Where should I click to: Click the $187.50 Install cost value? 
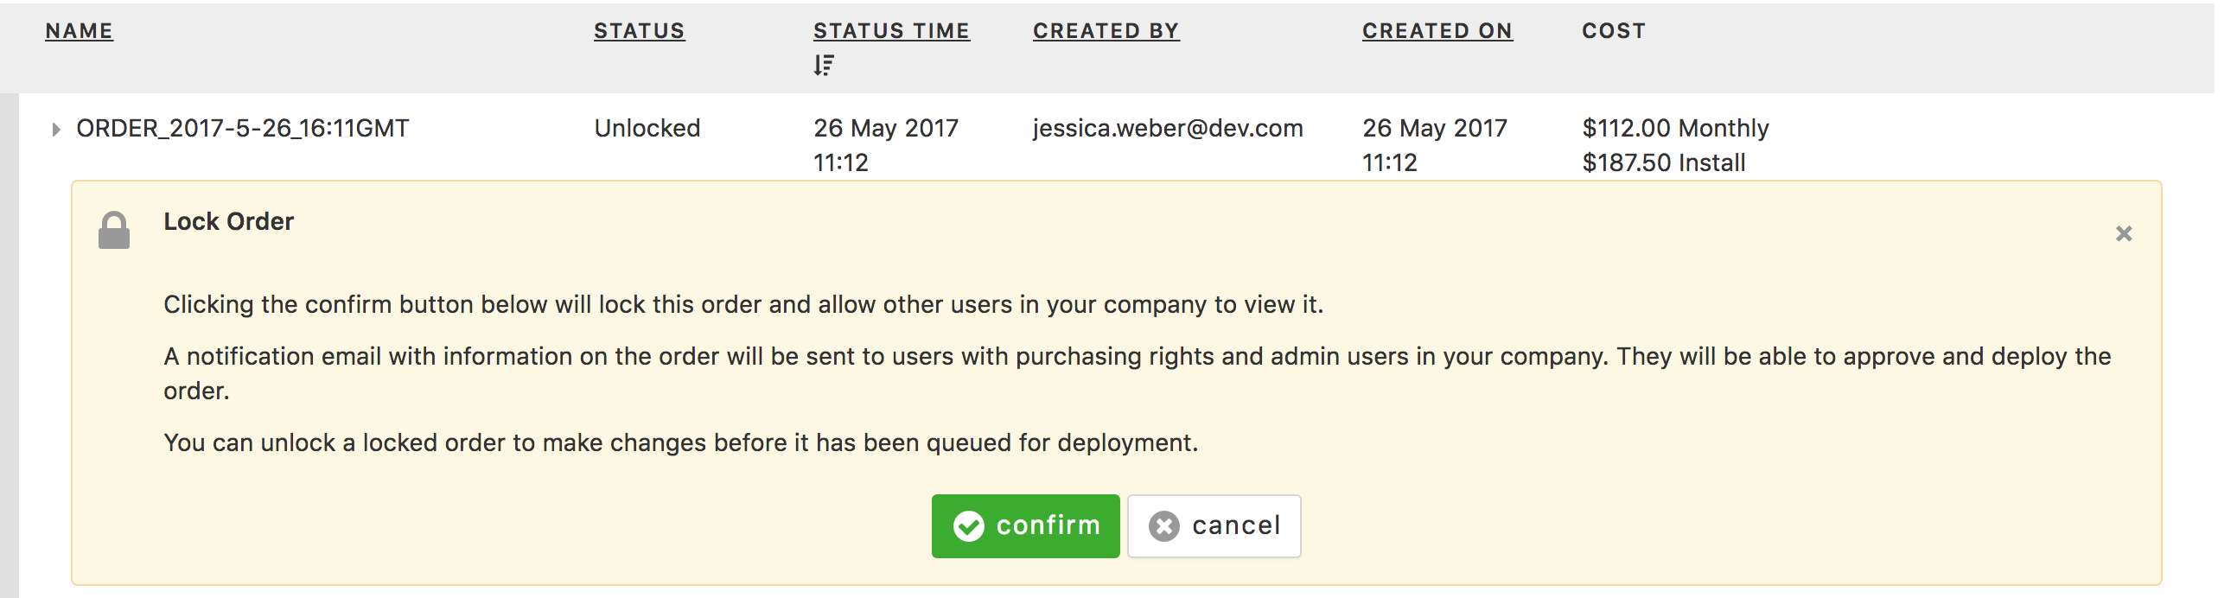pyautogui.click(x=1663, y=163)
